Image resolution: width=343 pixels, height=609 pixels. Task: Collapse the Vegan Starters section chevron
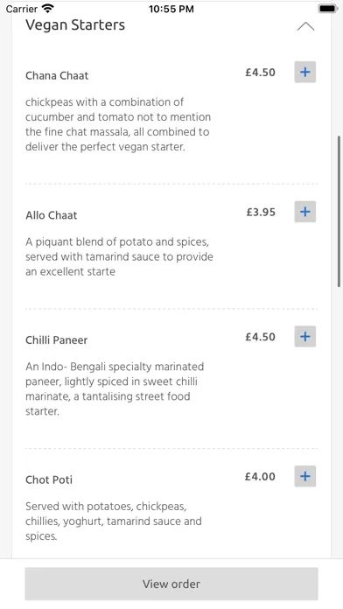coord(305,26)
